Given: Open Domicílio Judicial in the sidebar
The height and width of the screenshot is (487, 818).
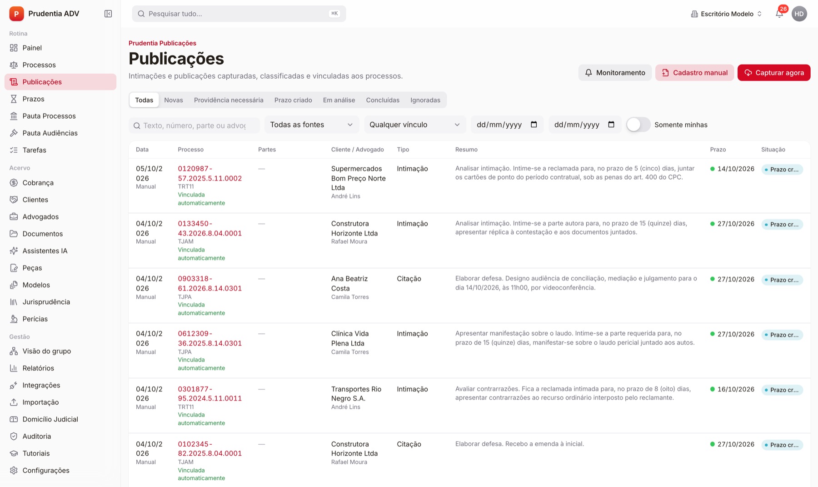Looking at the screenshot, I should coord(60,419).
